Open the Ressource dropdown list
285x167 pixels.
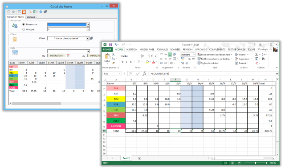point(88,24)
